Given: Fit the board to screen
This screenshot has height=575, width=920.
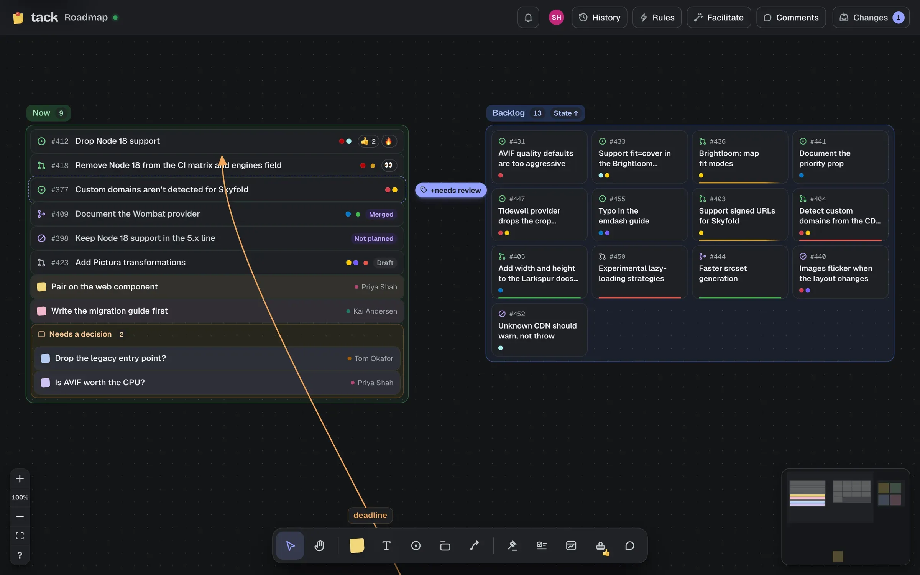Looking at the screenshot, I should (x=20, y=536).
